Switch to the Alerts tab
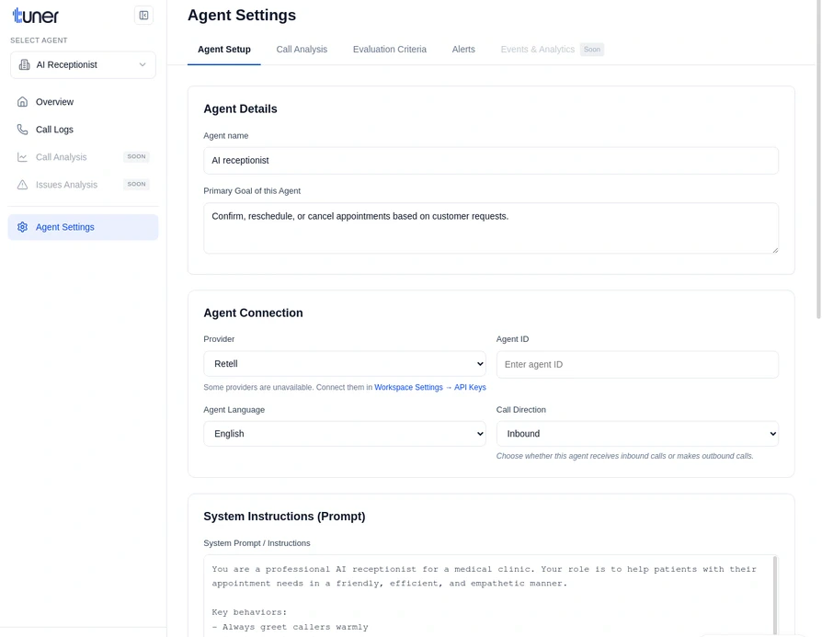The height and width of the screenshot is (637, 822). tap(463, 50)
